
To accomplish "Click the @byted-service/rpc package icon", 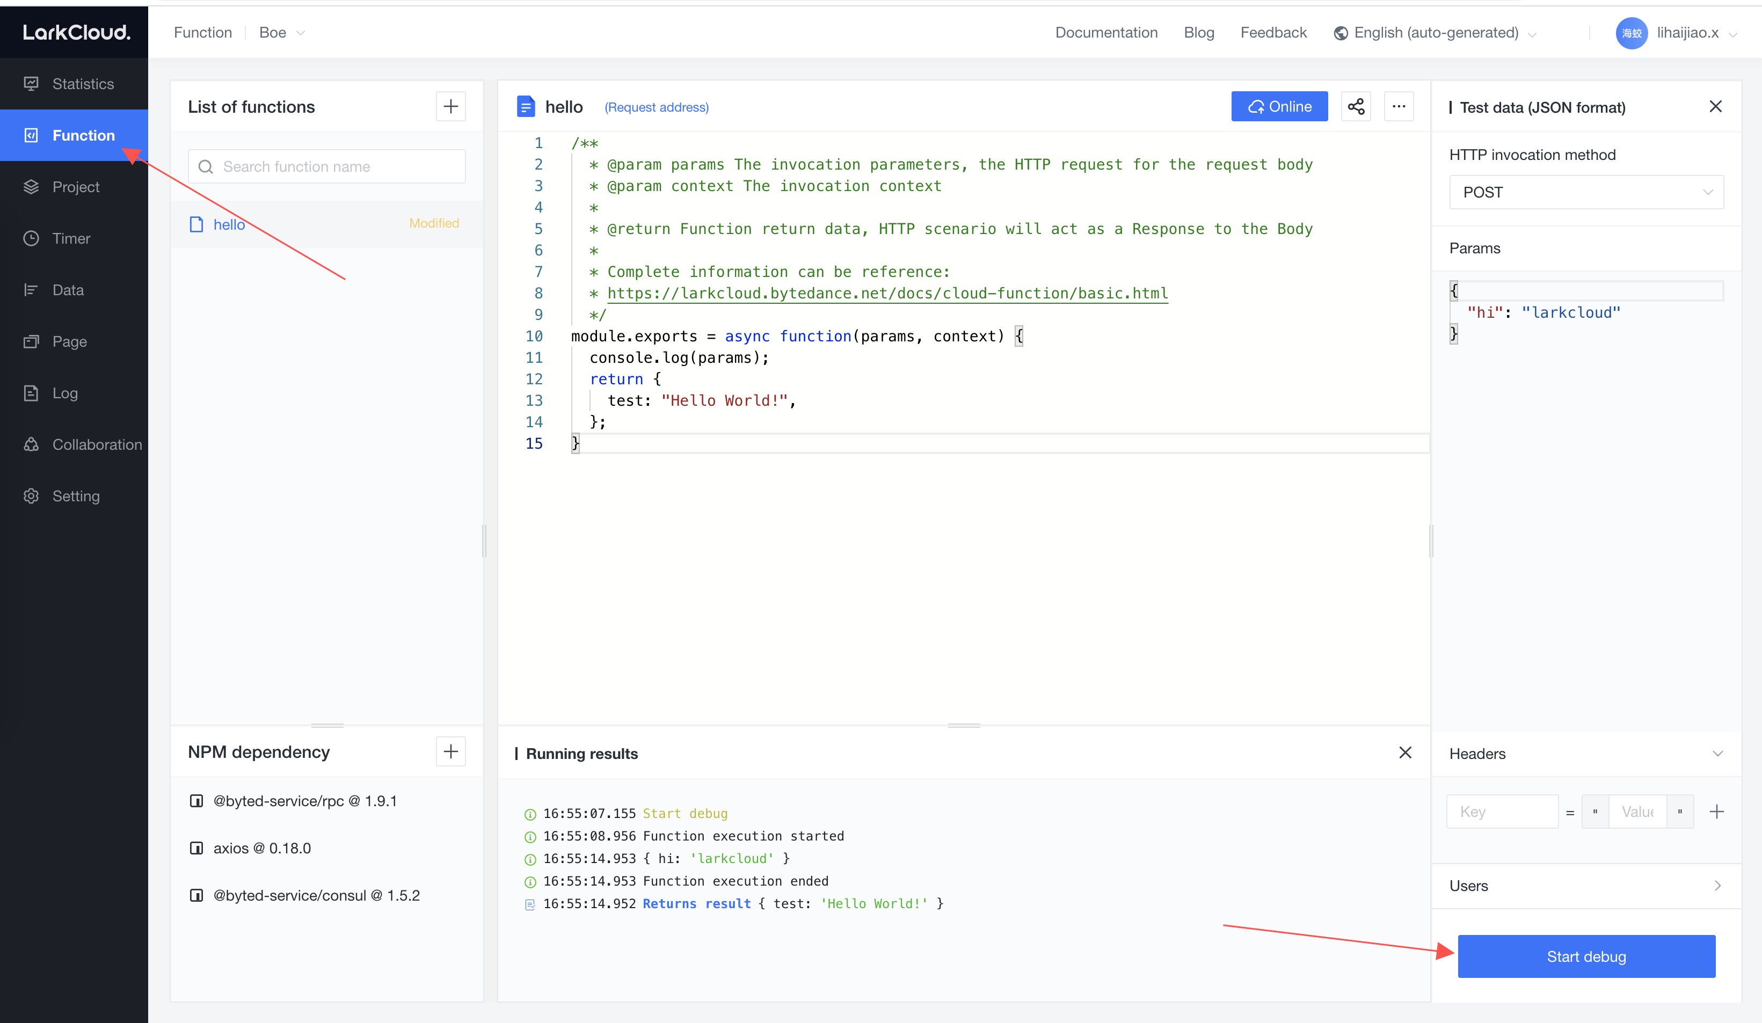I will pos(196,801).
